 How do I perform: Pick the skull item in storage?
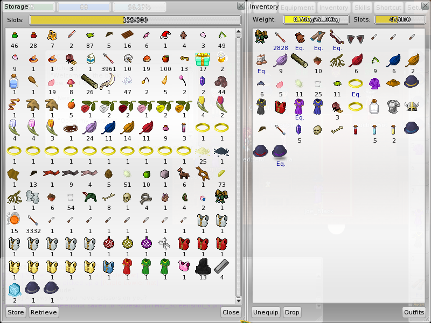coord(127,197)
